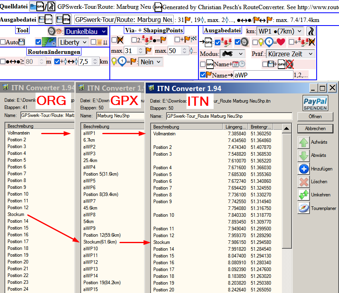The image size is (339, 293).
Task: Uncheck the Name → aWP checkbox
Action: [203, 75]
